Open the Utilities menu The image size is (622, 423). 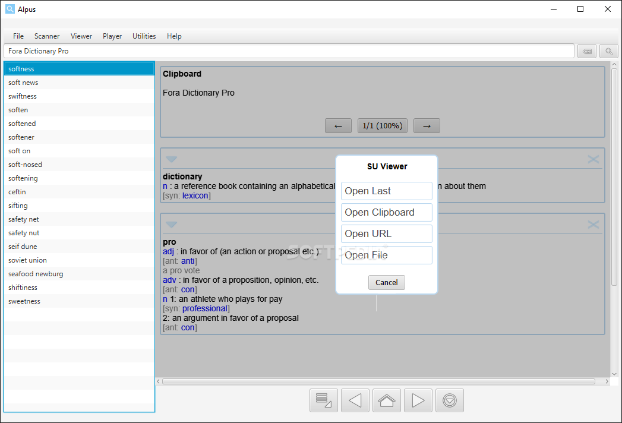(144, 36)
